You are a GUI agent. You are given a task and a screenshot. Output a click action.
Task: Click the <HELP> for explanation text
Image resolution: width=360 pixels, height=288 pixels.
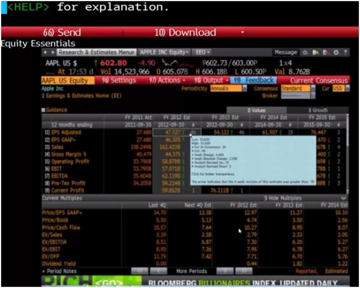coord(89,7)
